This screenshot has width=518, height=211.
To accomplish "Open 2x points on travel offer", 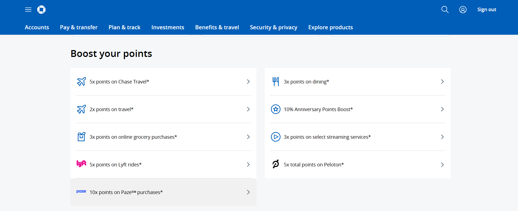I will pyautogui.click(x=163, y=109).
